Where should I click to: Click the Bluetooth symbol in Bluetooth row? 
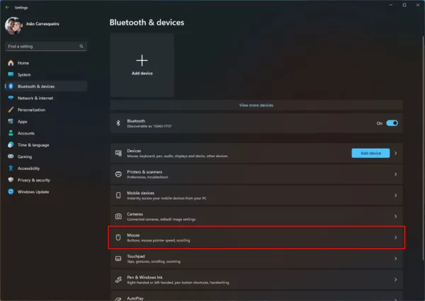pyautogui.click(x=118, y=123)
